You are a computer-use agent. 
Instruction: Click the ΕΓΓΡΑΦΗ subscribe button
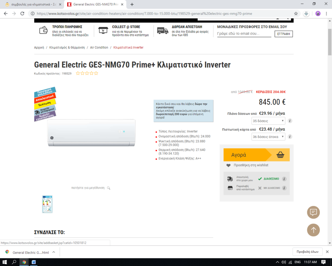tap(284, 34)
